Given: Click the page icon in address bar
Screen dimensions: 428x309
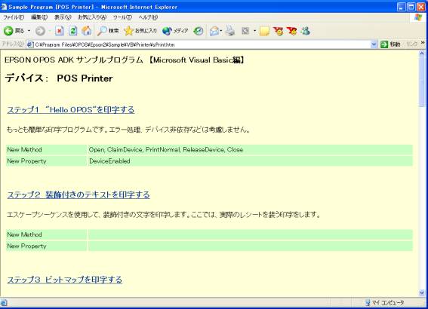Looking at the screenshot, I should [30, 44].
